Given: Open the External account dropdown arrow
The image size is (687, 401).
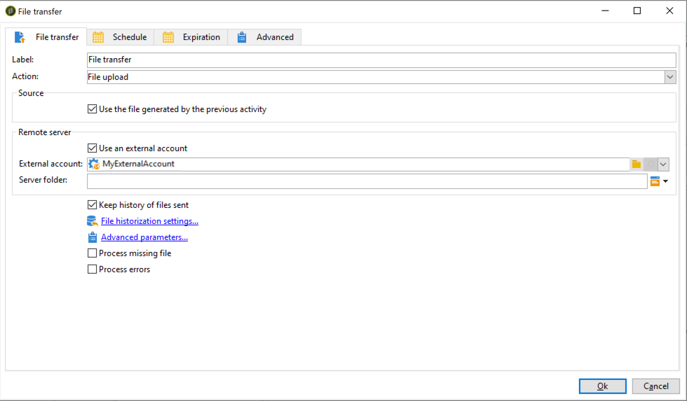Looking at the screenshot, I should coord(663,164).
